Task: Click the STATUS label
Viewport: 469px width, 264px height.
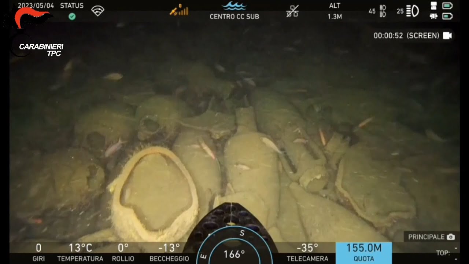Action: coord(72,5)
